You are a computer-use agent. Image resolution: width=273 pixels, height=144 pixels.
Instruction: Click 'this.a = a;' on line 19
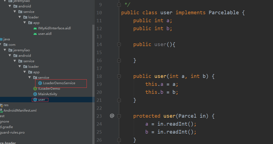162,84
